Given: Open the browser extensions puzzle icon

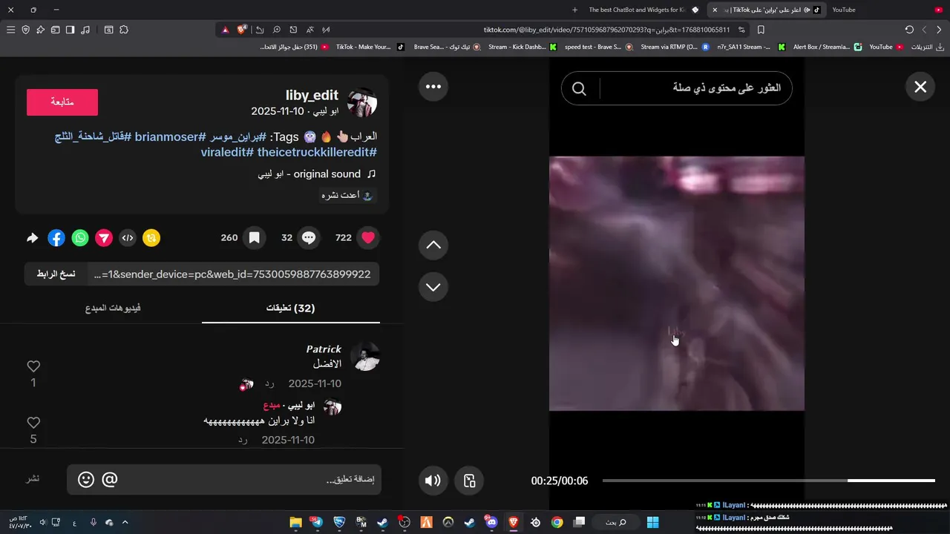Looking at the screenshot, I should [x=124, y=30].
